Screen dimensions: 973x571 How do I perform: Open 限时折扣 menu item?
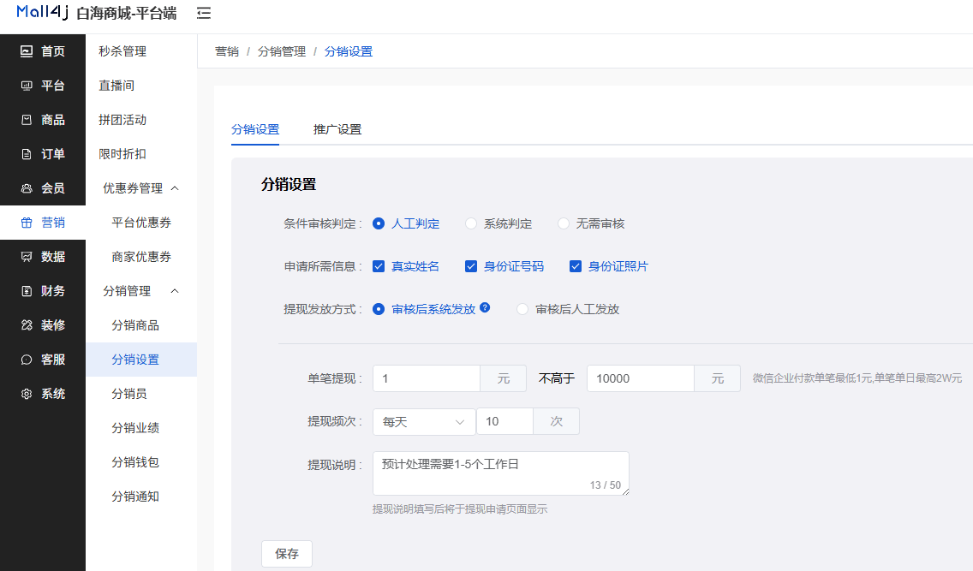pos(140,154)
